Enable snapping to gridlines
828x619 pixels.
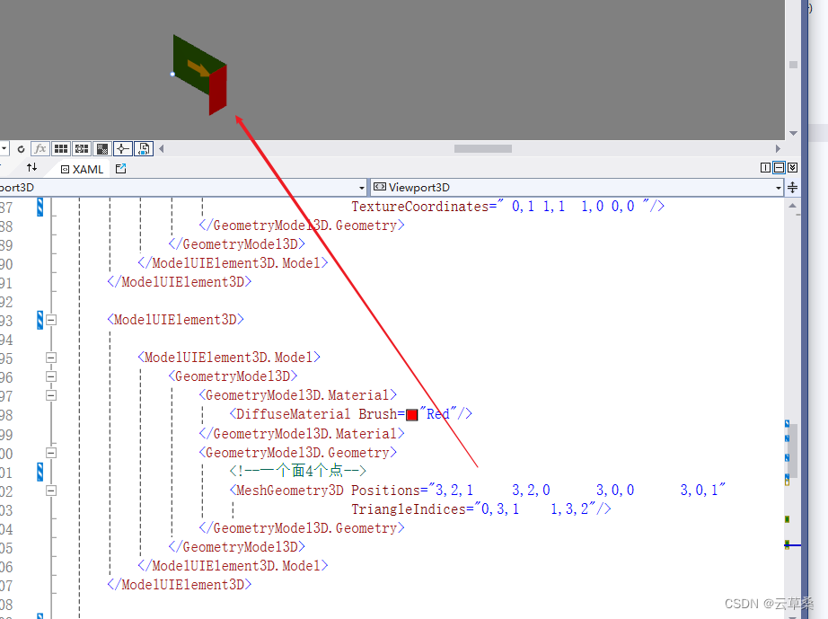tap(81, 148)
